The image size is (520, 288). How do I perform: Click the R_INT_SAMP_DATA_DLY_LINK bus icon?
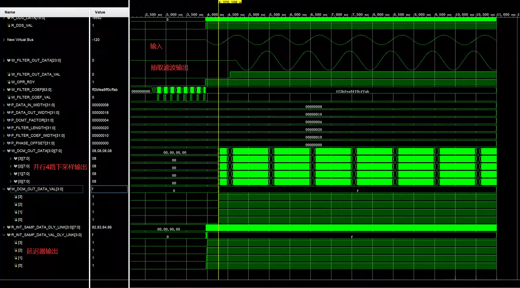[x=9, y=227]
